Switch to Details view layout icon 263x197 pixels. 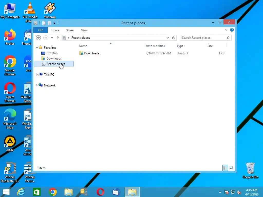(x=225, y=168)
